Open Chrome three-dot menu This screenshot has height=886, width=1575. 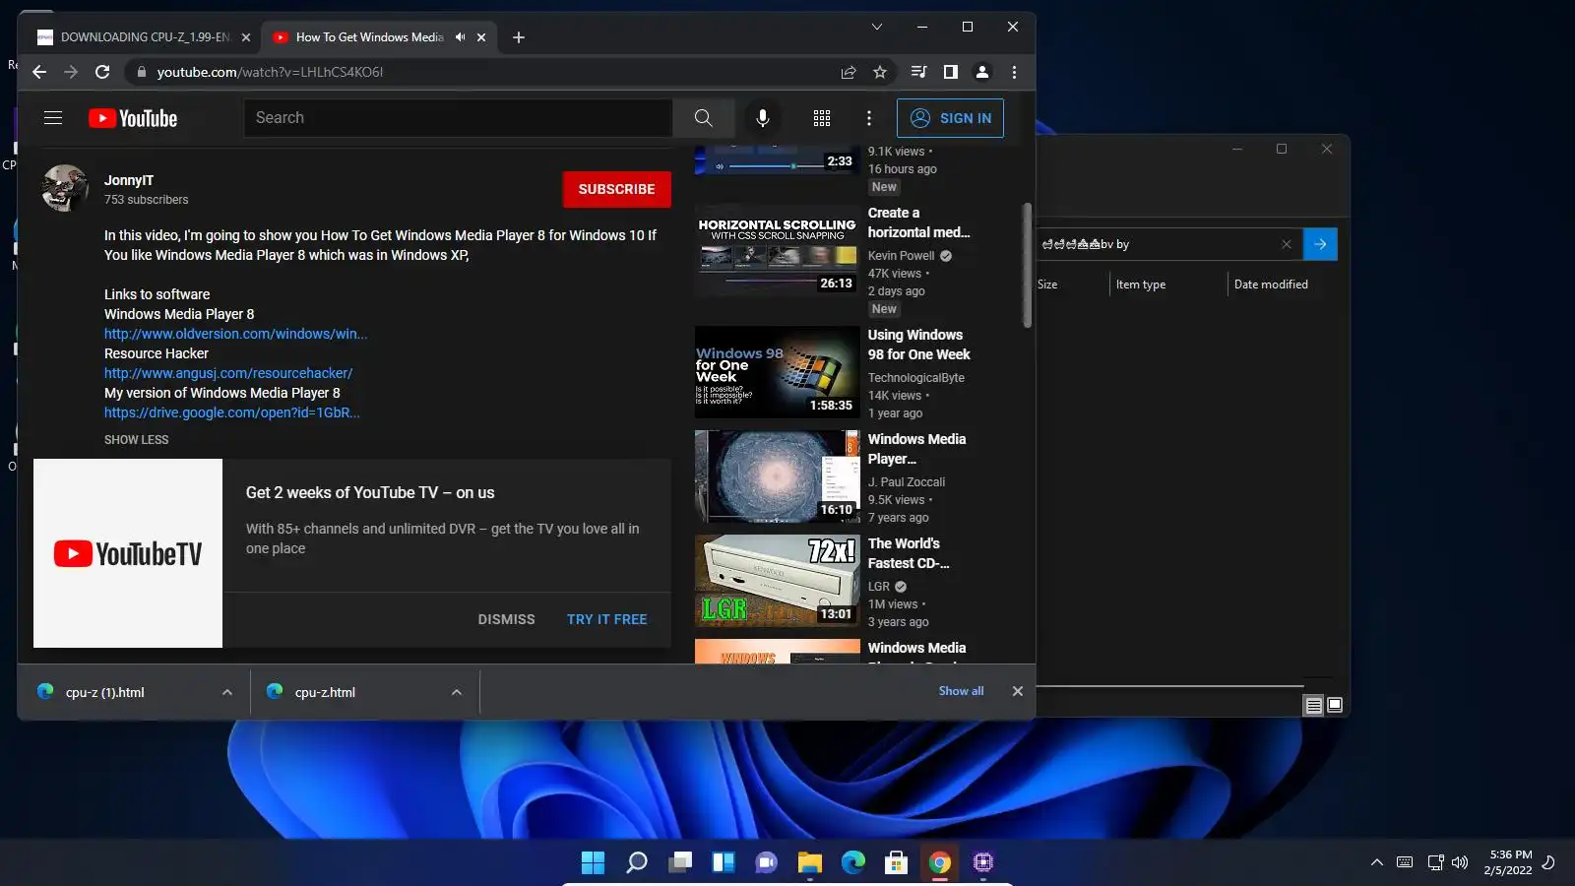click(x=1014, y=72)
